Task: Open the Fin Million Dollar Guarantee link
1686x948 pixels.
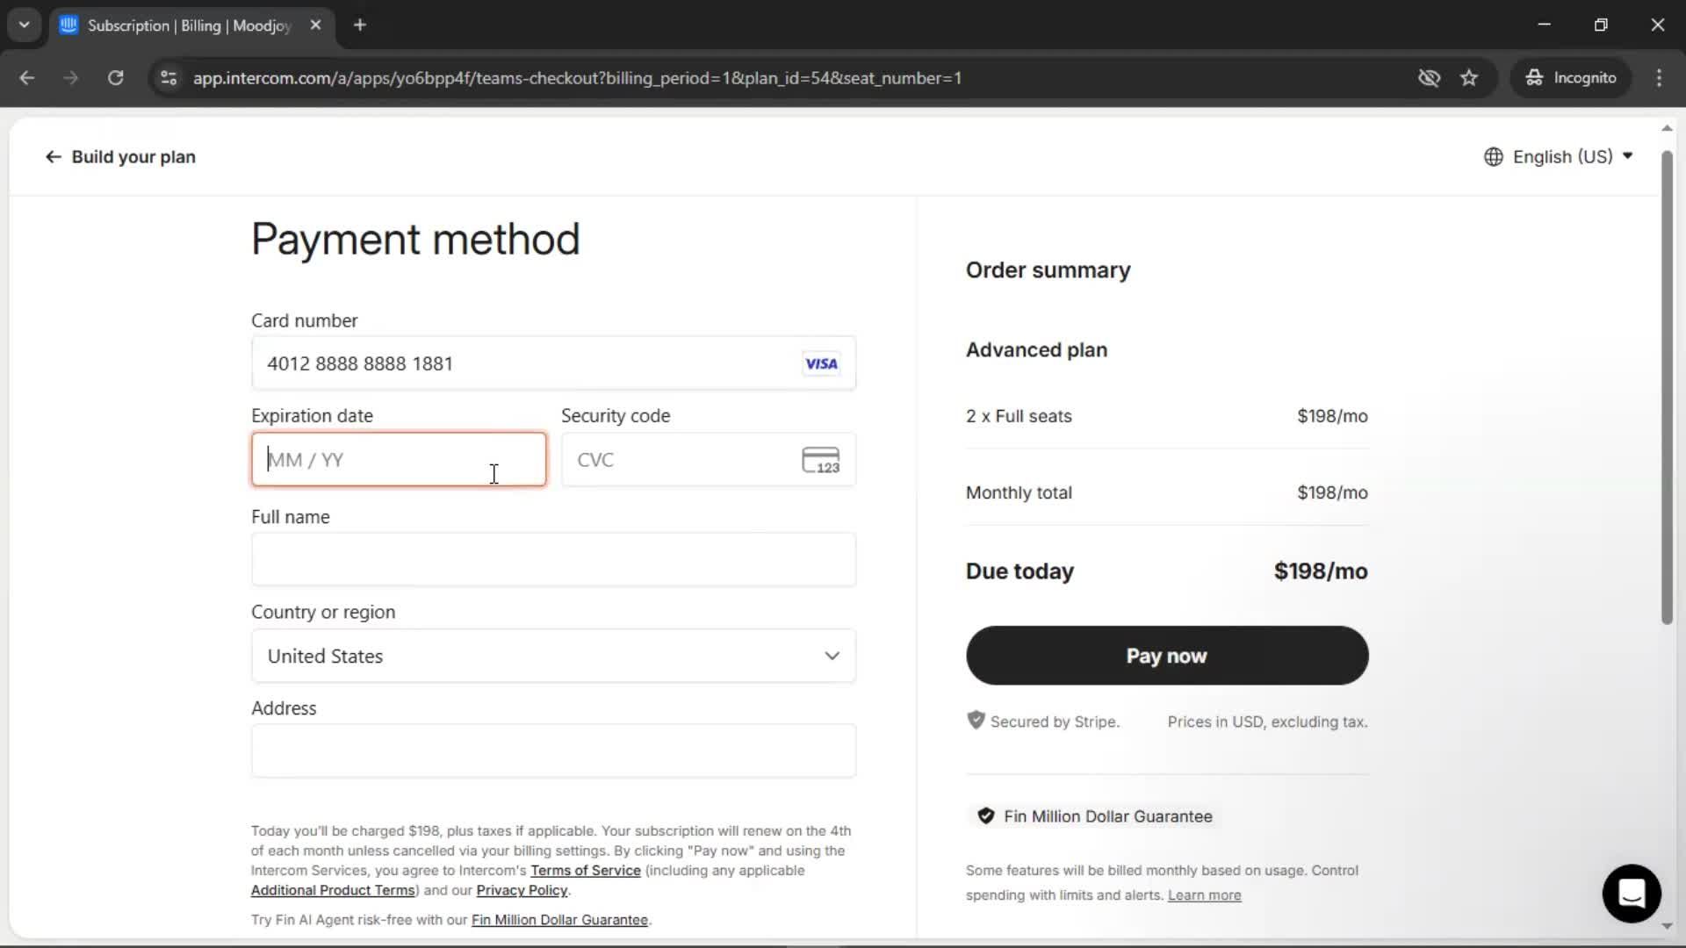Action: pyautogui.click(x=559, y=920)
